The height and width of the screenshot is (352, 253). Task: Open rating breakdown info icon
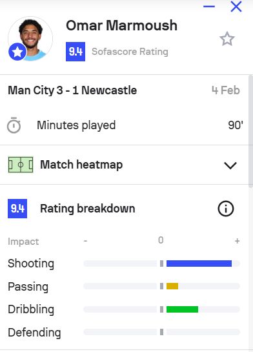[226, 209]
